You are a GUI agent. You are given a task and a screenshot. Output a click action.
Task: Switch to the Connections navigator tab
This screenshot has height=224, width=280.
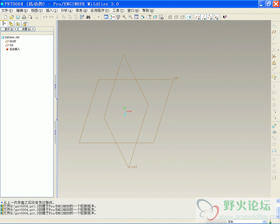25,24
